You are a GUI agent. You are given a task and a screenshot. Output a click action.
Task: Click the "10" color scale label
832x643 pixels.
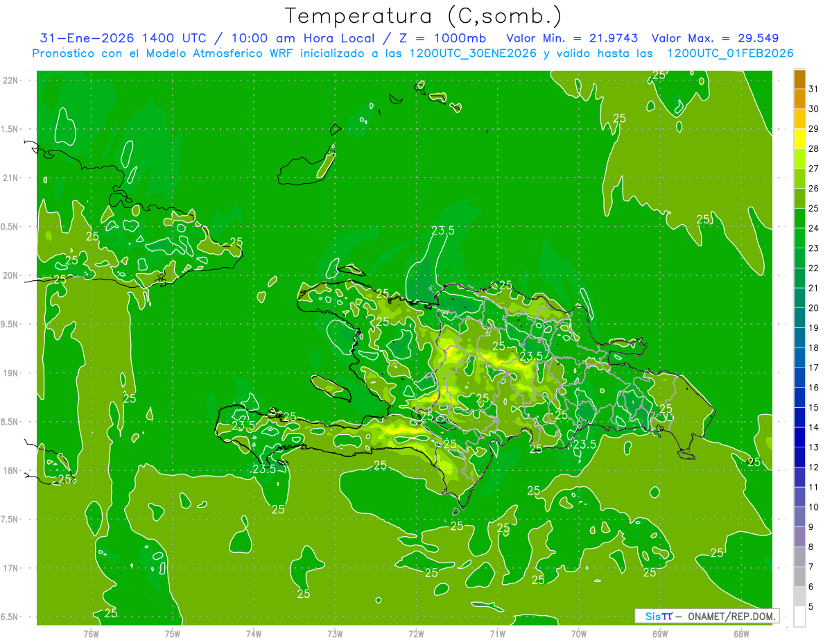[x=813, y=507]
